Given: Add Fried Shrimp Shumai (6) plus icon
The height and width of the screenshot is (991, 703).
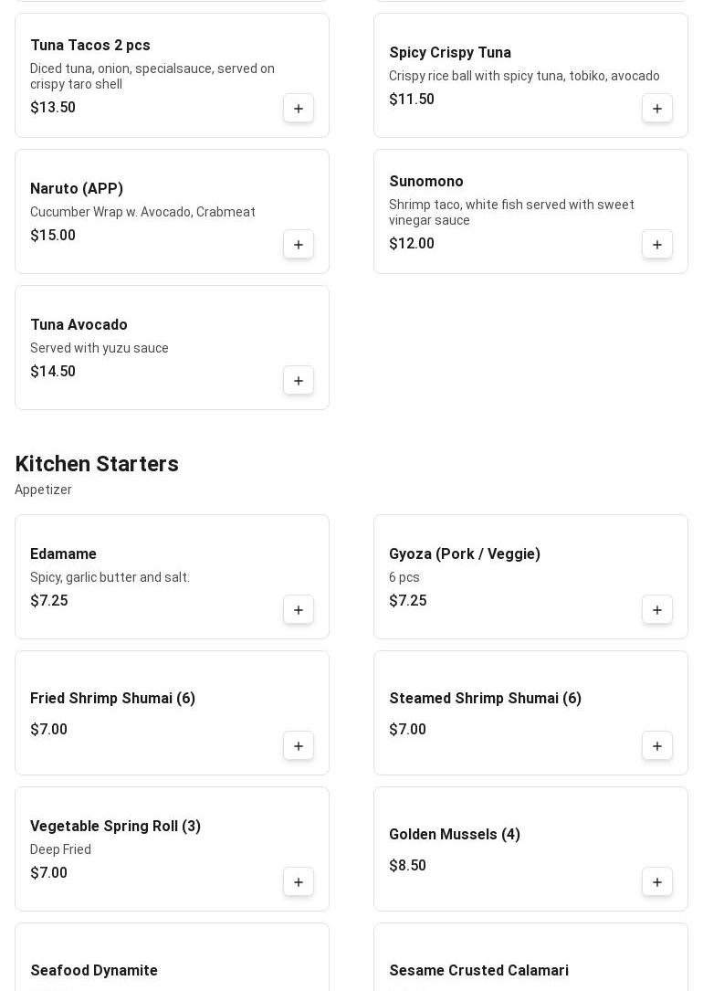Looking at the screenshot, I should click(299, 746).
